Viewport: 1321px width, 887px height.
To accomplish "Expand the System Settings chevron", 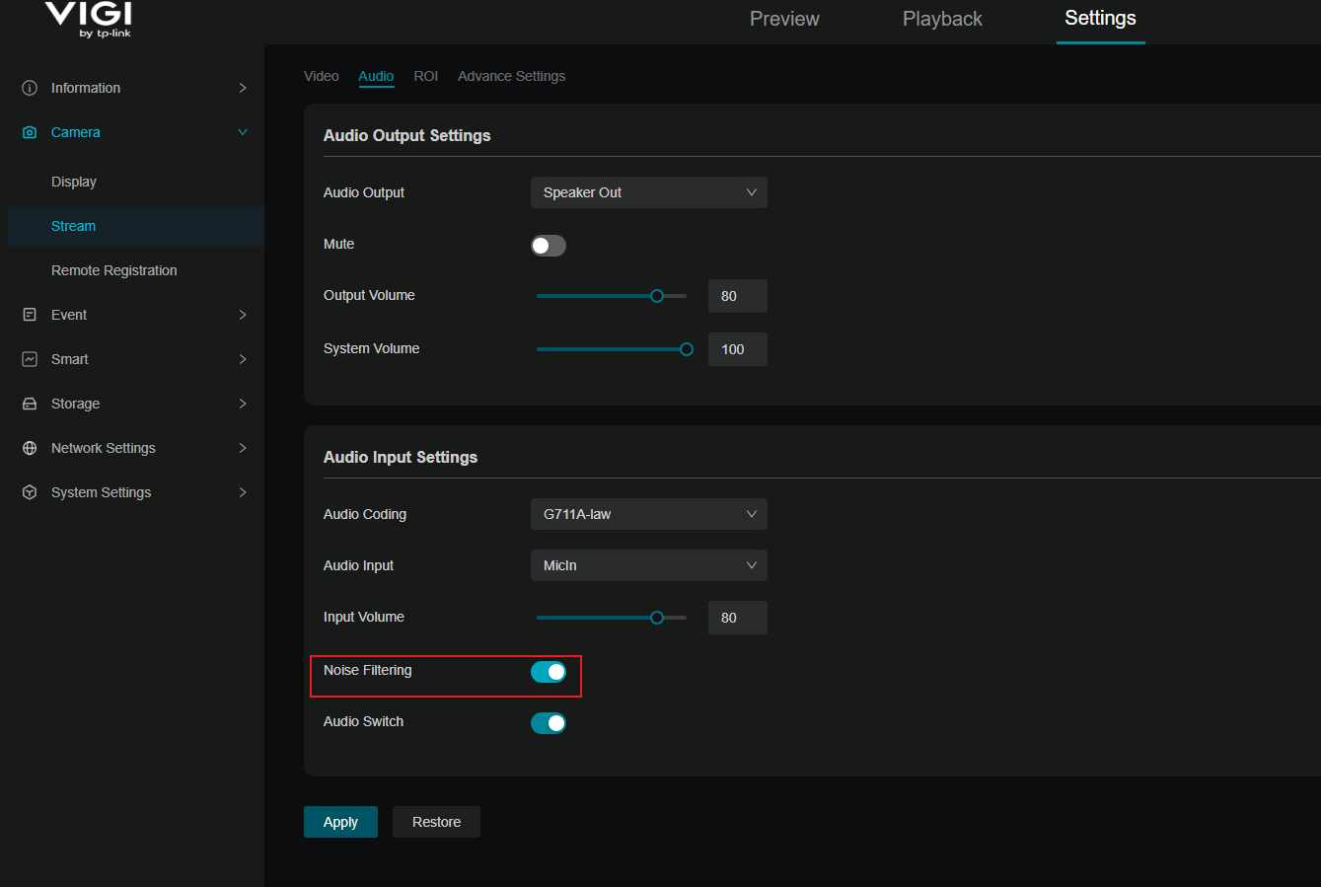I will (243, 492).
